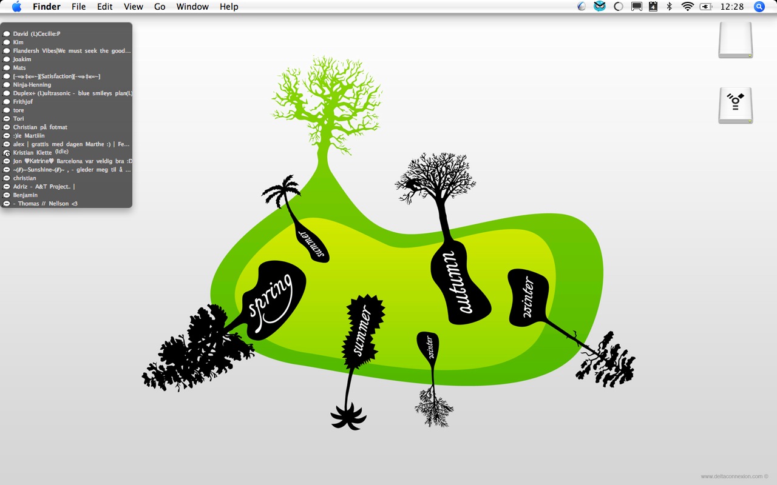Open the Apple menu
This screenshot has height=485, width=777.
click(x=16, y=7)
